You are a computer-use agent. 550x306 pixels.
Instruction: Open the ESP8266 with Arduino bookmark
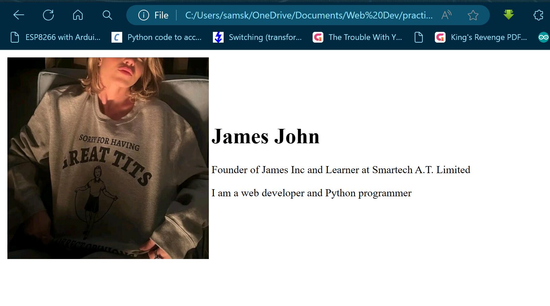[63, 37]
